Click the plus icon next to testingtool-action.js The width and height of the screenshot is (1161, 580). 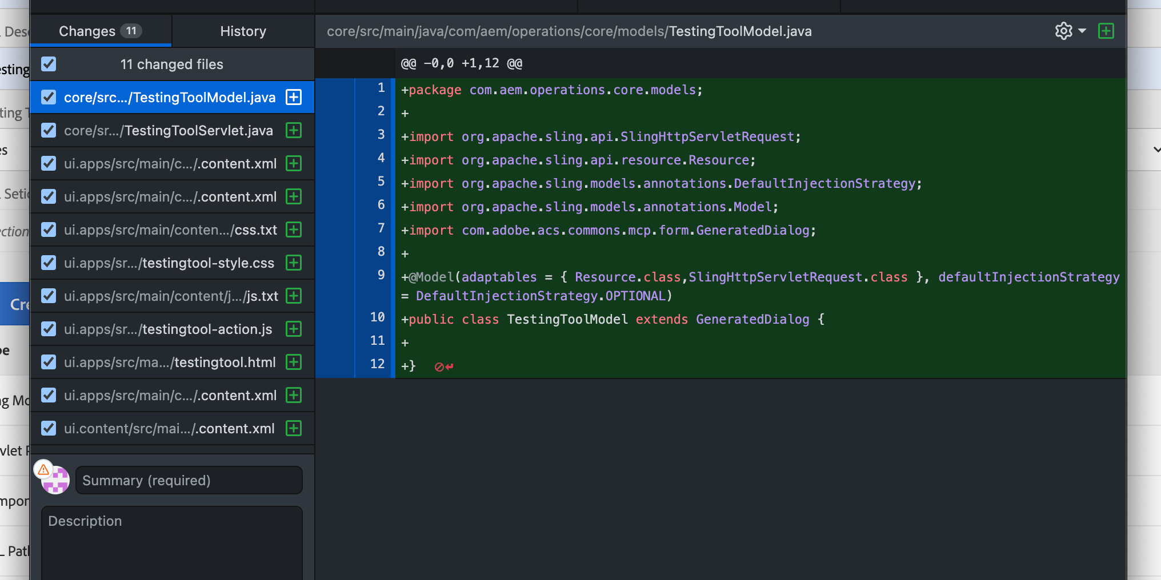pyautogui.click(x=293, y=329)
